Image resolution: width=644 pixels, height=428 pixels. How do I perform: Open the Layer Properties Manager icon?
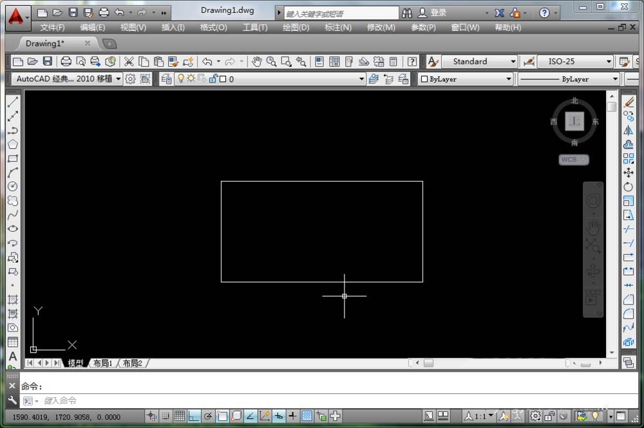click(x=166, y=79)
